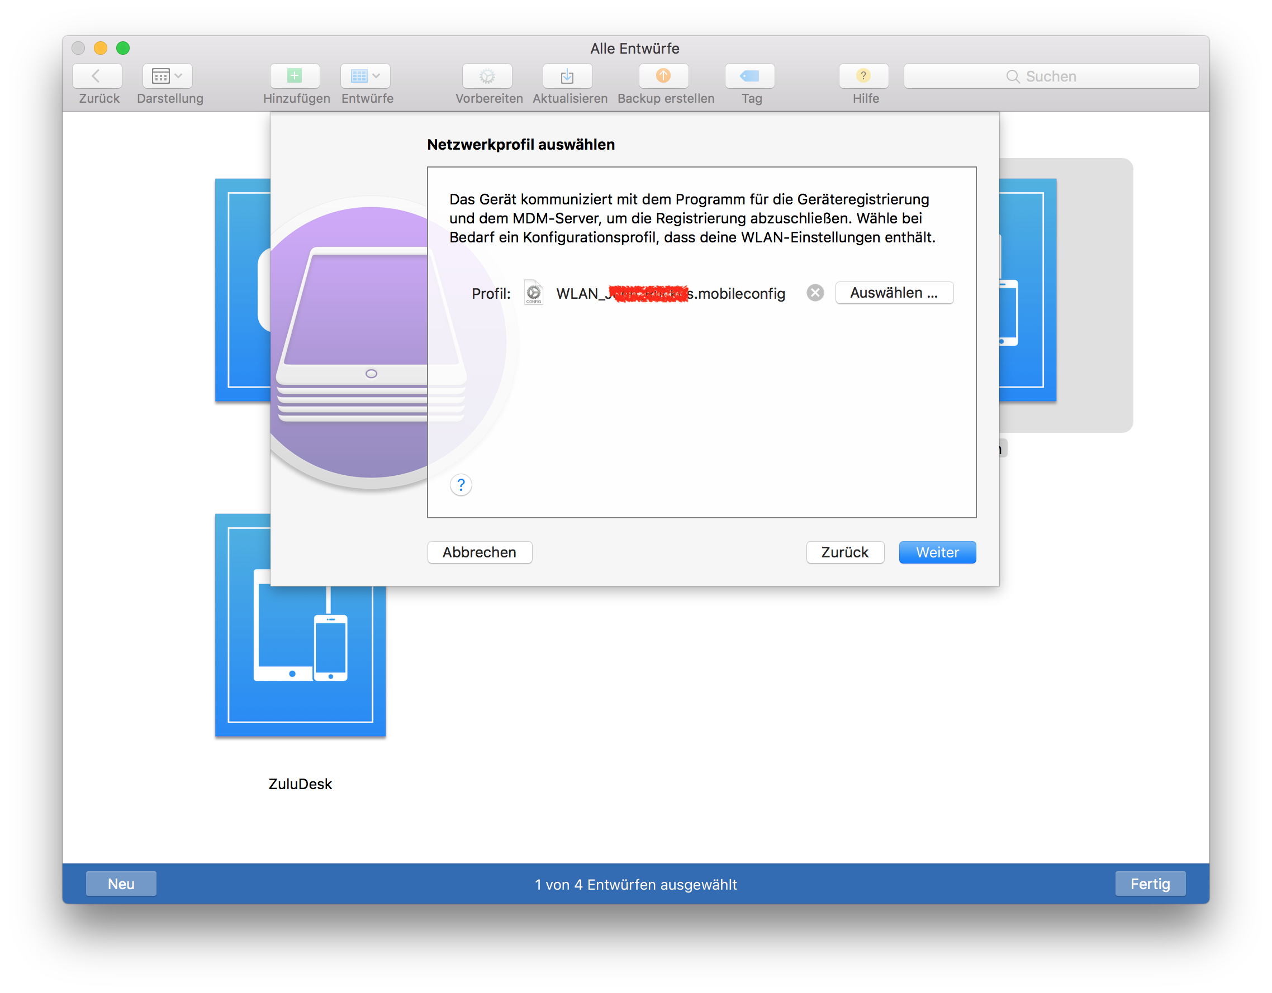
Task: Click the ZuluDesk blueprint label
Action: [300, 784]
